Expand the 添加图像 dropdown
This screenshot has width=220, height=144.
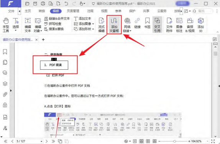(x=93, y=24)
